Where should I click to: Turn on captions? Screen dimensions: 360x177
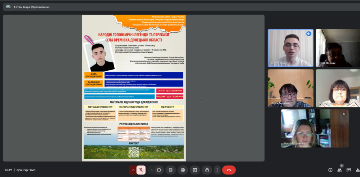coord(171,170)
